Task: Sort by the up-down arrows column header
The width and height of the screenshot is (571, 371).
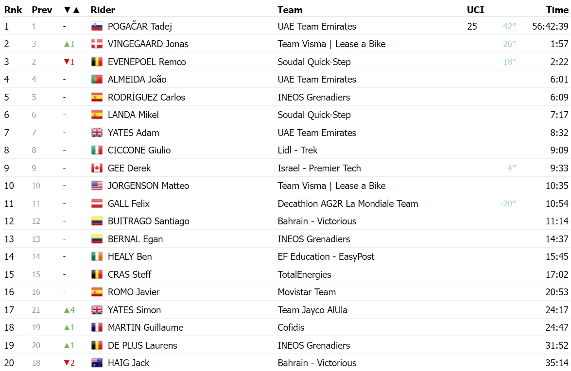Action: point(71,10)
